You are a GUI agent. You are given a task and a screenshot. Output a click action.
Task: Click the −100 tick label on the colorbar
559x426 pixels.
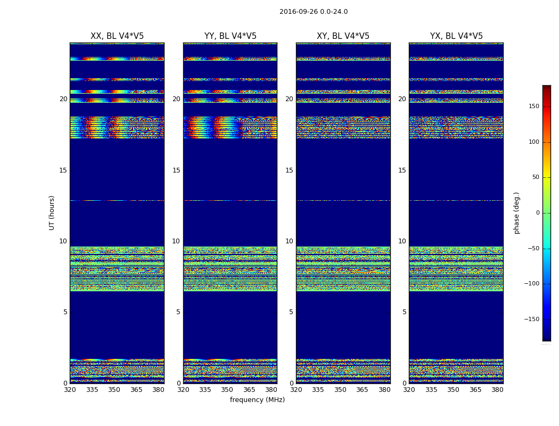click(531, 284)
